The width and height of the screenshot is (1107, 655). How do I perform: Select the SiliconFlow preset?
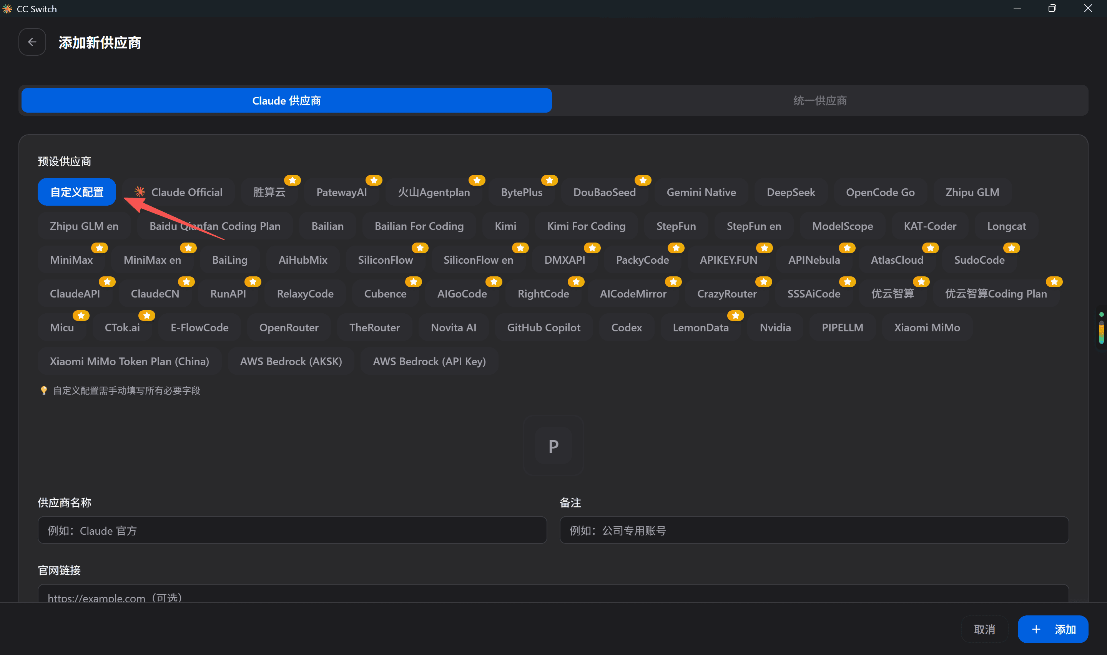(x=386, y=260)
